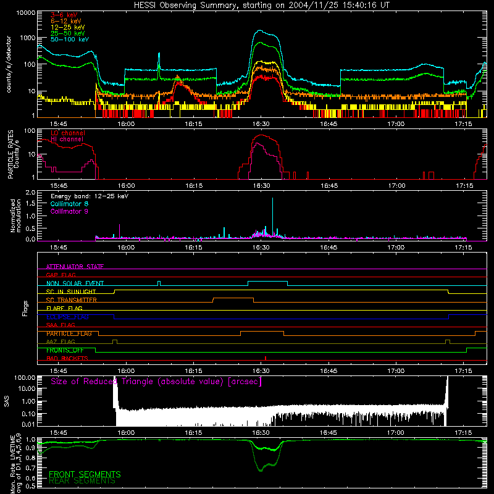
Task: Select the BAD_PACKETS flag label
Action: point(67,358)
